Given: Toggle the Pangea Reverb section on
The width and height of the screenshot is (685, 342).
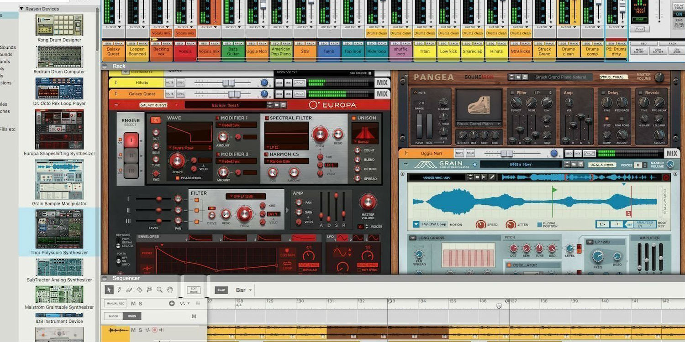Looking at the screenshot, I should 641,93.
